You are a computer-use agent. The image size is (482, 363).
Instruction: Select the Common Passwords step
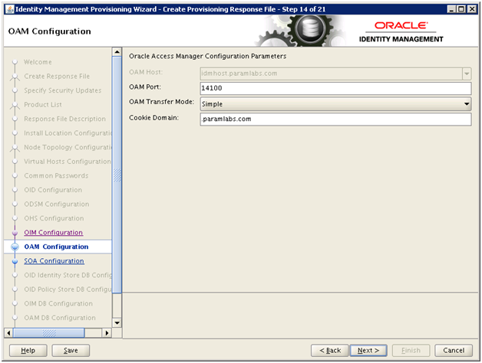click(56, 176)
